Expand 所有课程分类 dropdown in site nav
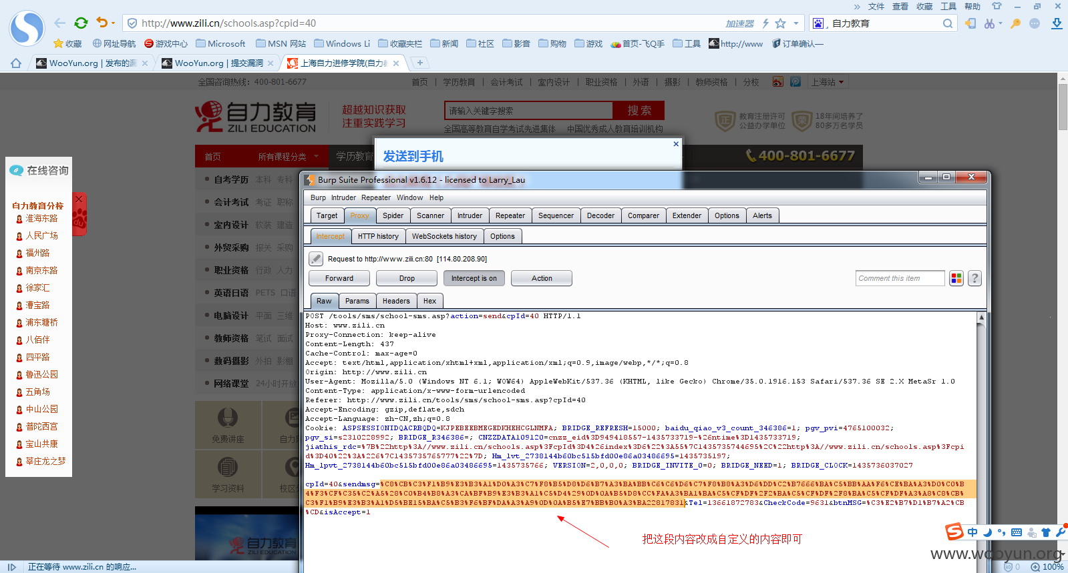 coord(289,157)
